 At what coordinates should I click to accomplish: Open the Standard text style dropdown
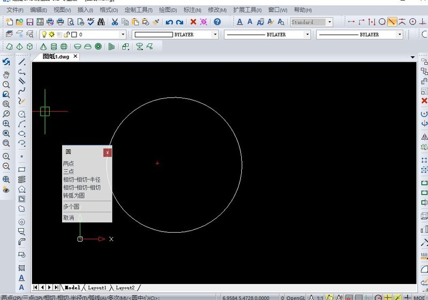click(330, 22)
